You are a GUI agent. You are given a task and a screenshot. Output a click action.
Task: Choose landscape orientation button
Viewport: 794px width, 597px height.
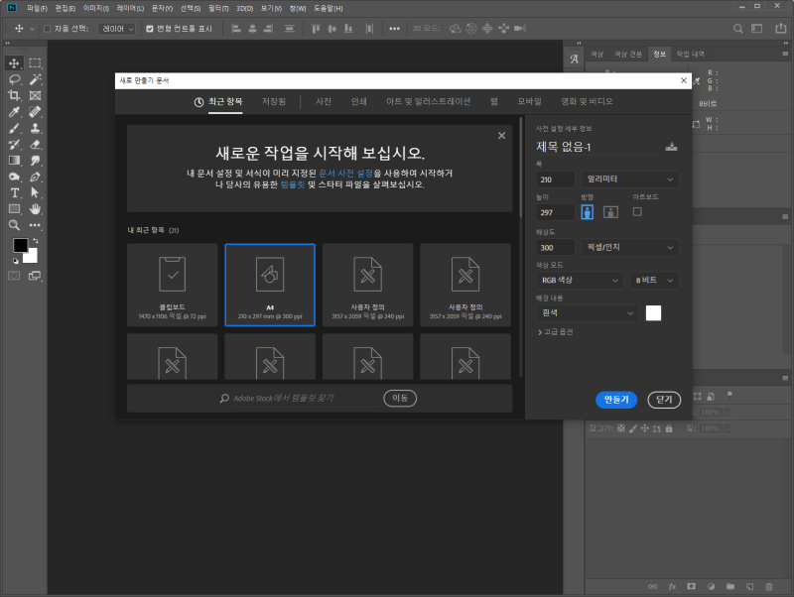point(610,212)
